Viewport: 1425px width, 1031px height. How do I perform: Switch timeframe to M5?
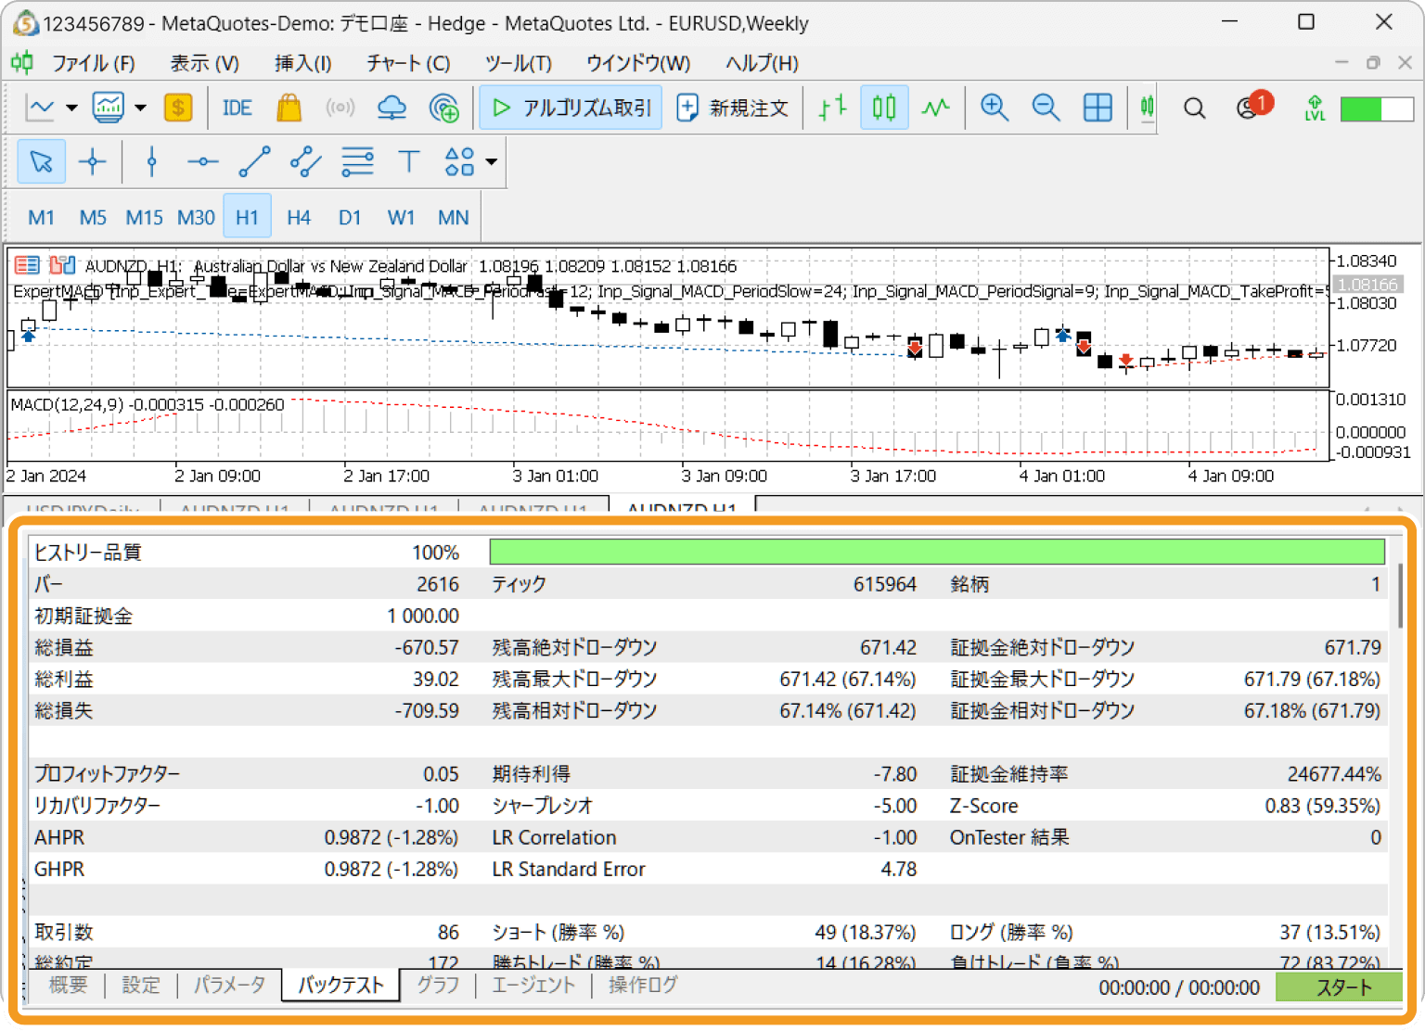point(93,218)
